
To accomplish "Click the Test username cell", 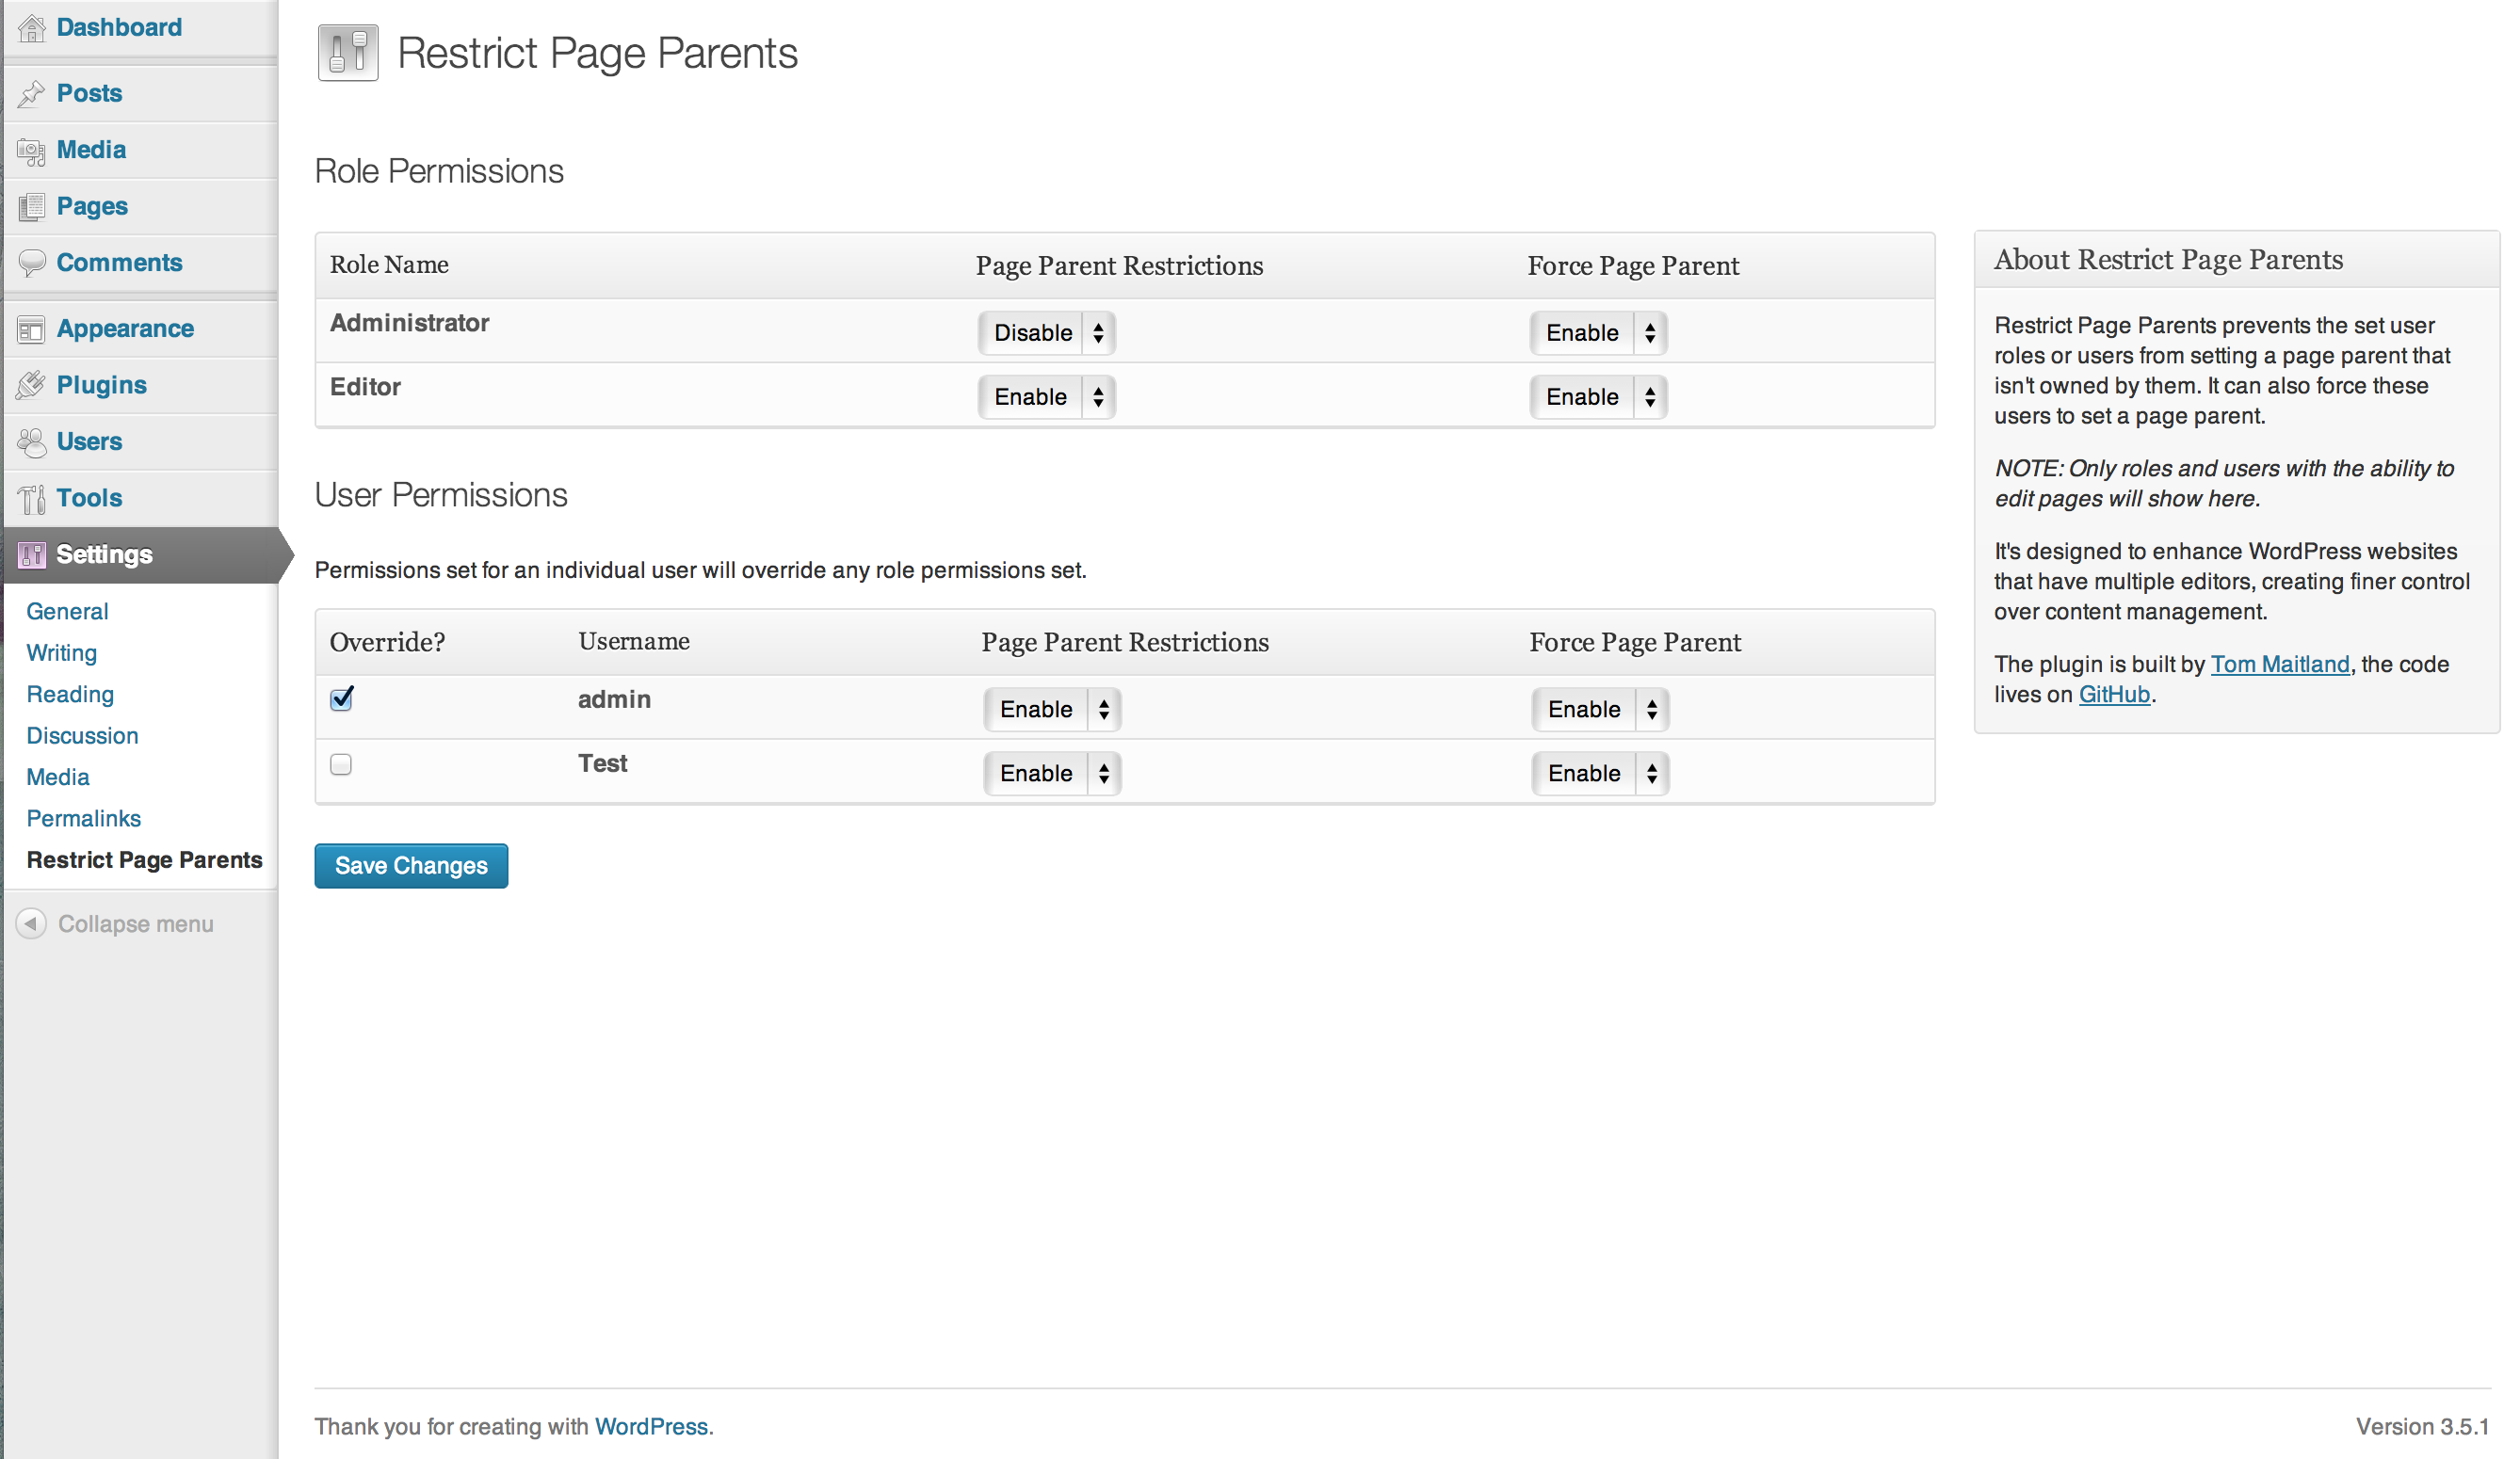I will [602, 764].
